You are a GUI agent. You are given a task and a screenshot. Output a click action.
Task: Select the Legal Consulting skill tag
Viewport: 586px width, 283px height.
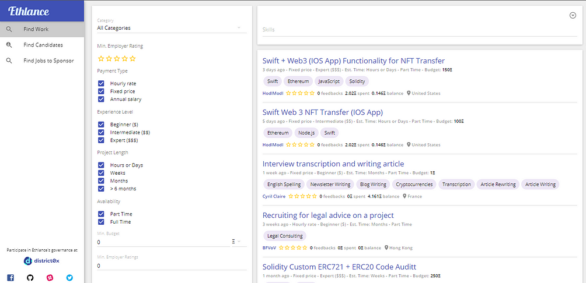pos(285,236)
